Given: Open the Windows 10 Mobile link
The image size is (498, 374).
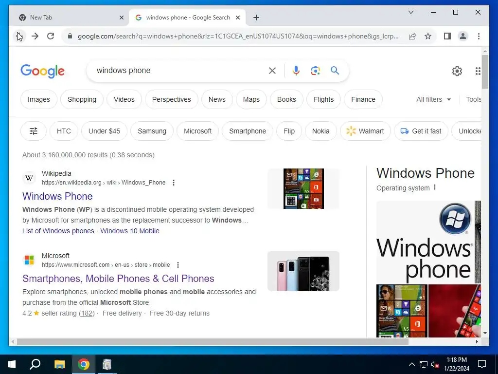Looking at the screenshot, I should click(130, 231).
